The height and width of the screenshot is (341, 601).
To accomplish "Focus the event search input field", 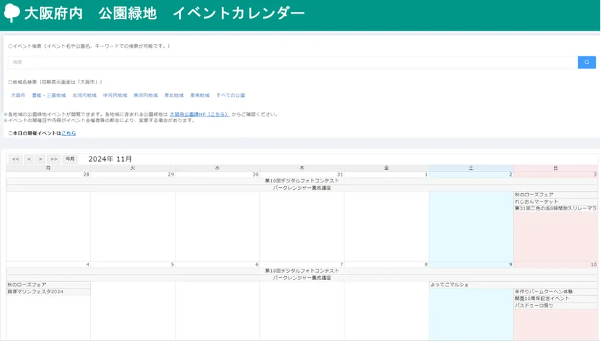I will (x=293, y=62).
